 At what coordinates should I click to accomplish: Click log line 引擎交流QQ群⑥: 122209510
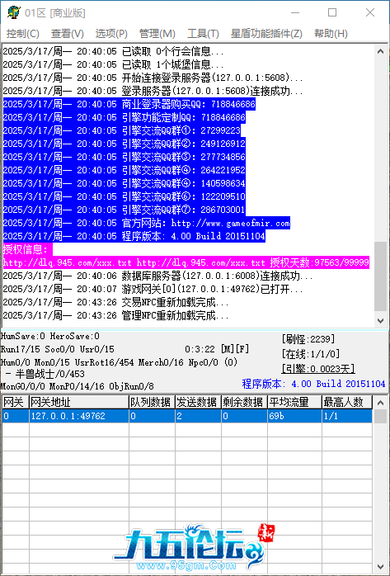[124, 196]
